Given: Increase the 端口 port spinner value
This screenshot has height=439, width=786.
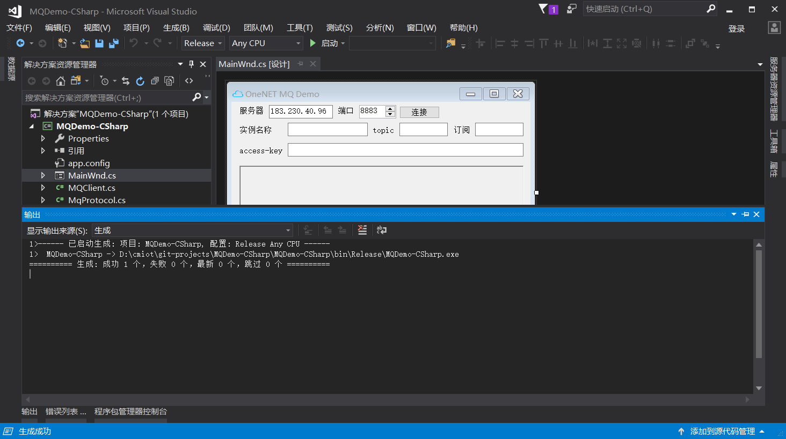Looking at the screenshot, I should [391, 109].
